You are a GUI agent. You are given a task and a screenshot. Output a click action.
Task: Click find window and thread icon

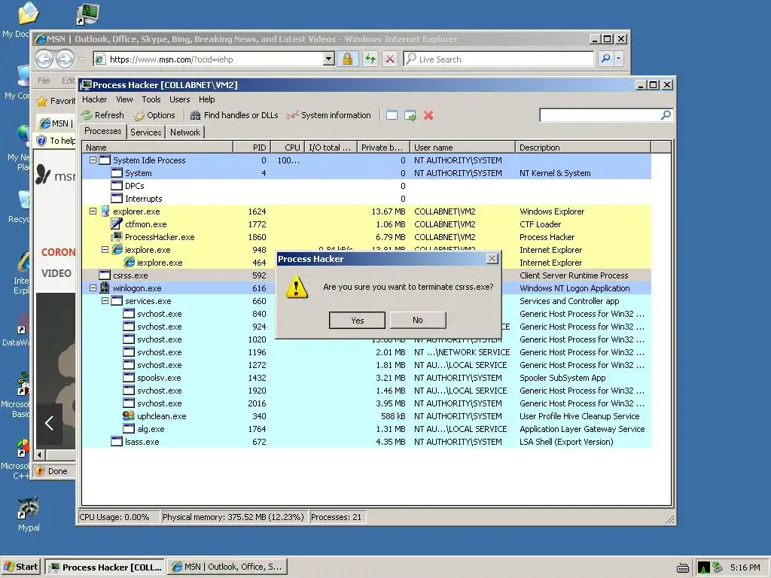(x=410, y=115)
